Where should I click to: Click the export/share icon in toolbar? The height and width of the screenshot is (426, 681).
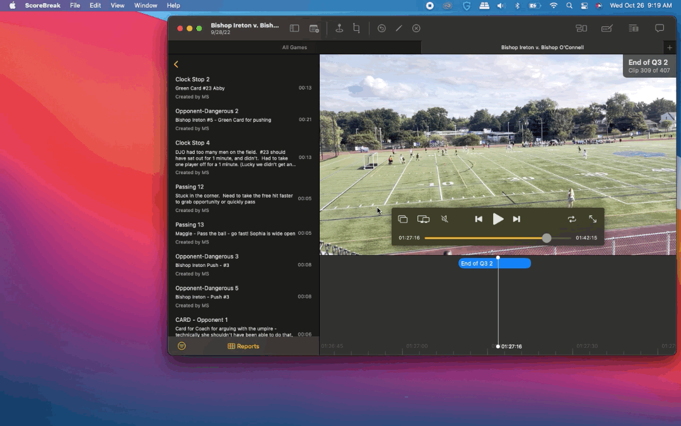339,28
